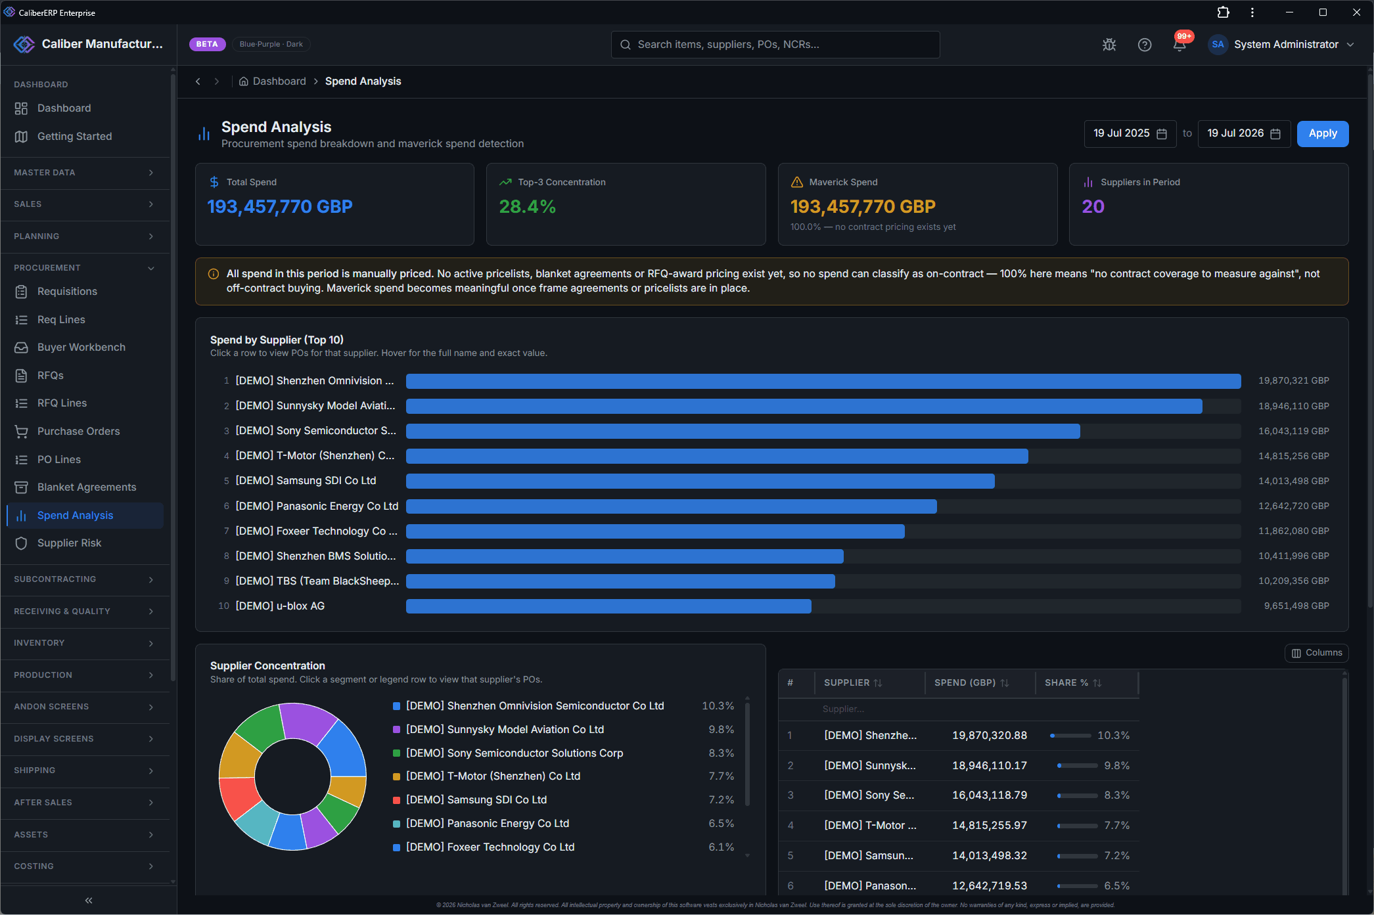
Task: Expand the Andon Screens section
Action: pyautogui.click(x=85, y=707)
